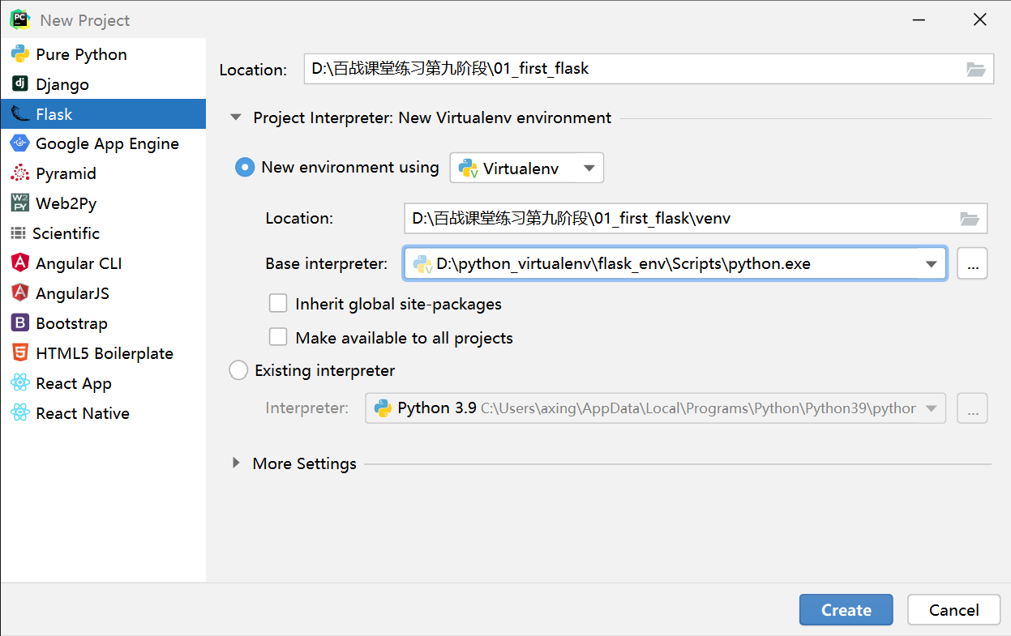Click Bootstrap label text
This screenshot has width=1011, height=636.
pos(71,323)
